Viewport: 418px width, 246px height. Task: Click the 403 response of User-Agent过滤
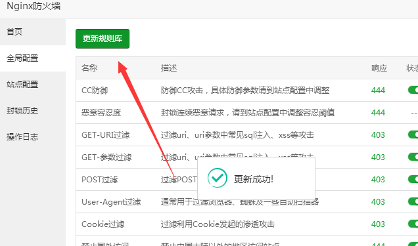click(x=378, y=202)
